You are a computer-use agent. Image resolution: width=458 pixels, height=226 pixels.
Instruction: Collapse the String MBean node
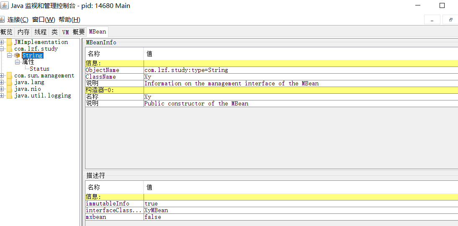pos(10,55)
